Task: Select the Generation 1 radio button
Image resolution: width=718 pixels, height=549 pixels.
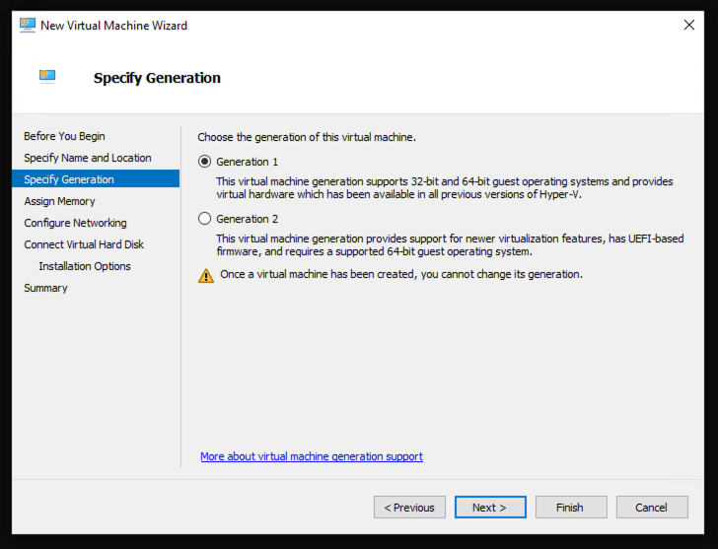Action: point(205,162)
